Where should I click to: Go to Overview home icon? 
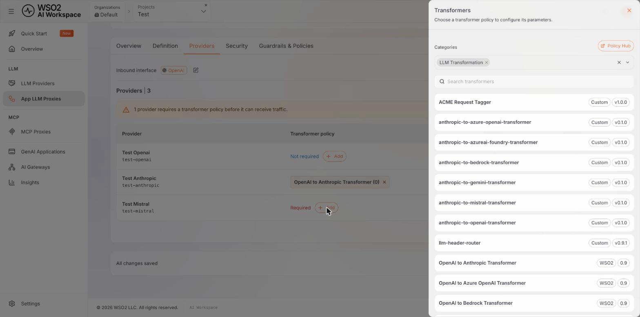tap(12, 49)
